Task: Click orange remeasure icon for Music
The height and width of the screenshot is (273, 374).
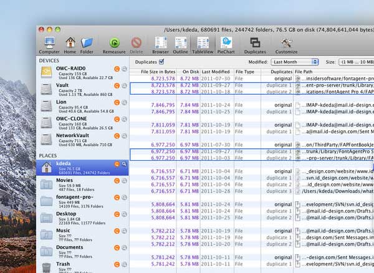Action: click(x=117, y=231)
